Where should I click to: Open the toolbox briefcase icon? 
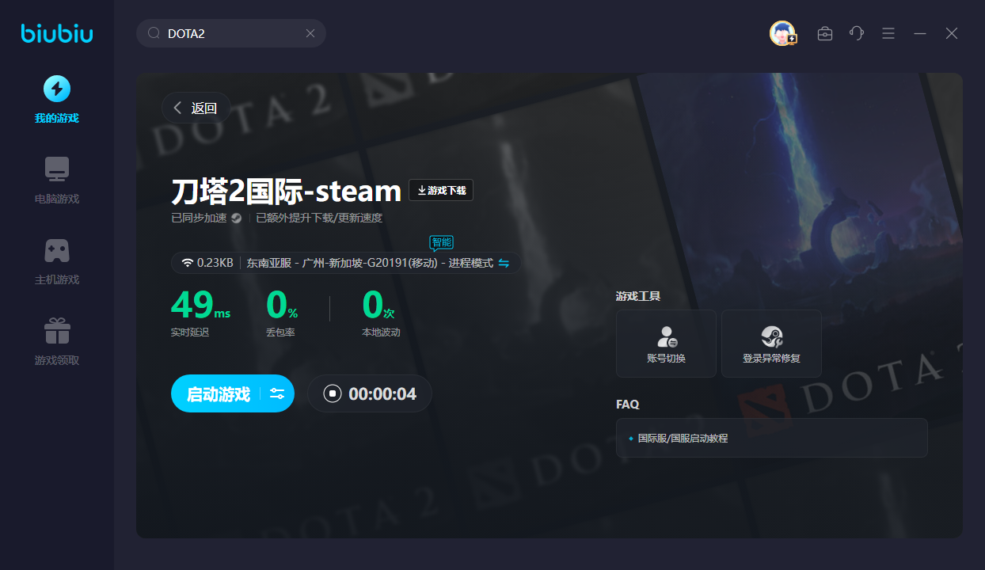[825, 33]
